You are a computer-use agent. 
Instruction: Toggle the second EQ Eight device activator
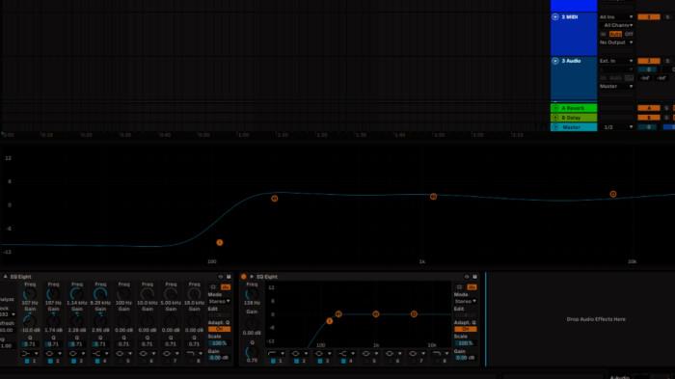(x=244, y=277)
